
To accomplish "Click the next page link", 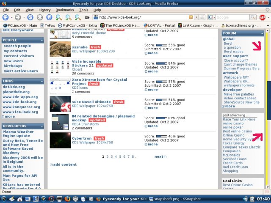I will coord(160,157).
